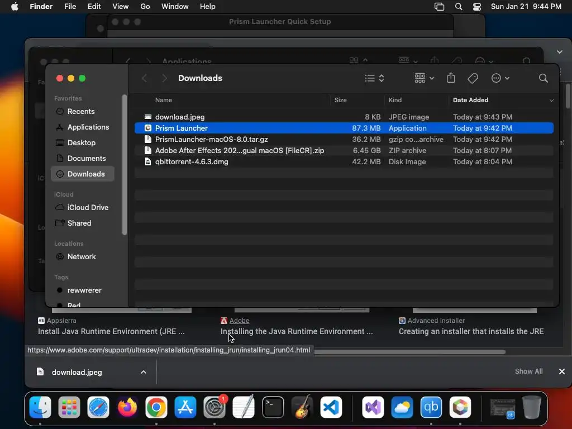Viewport: 572px width, 429px height.
Task: Go back with the Finder back arrow
Action: click(x=145, y=78)
